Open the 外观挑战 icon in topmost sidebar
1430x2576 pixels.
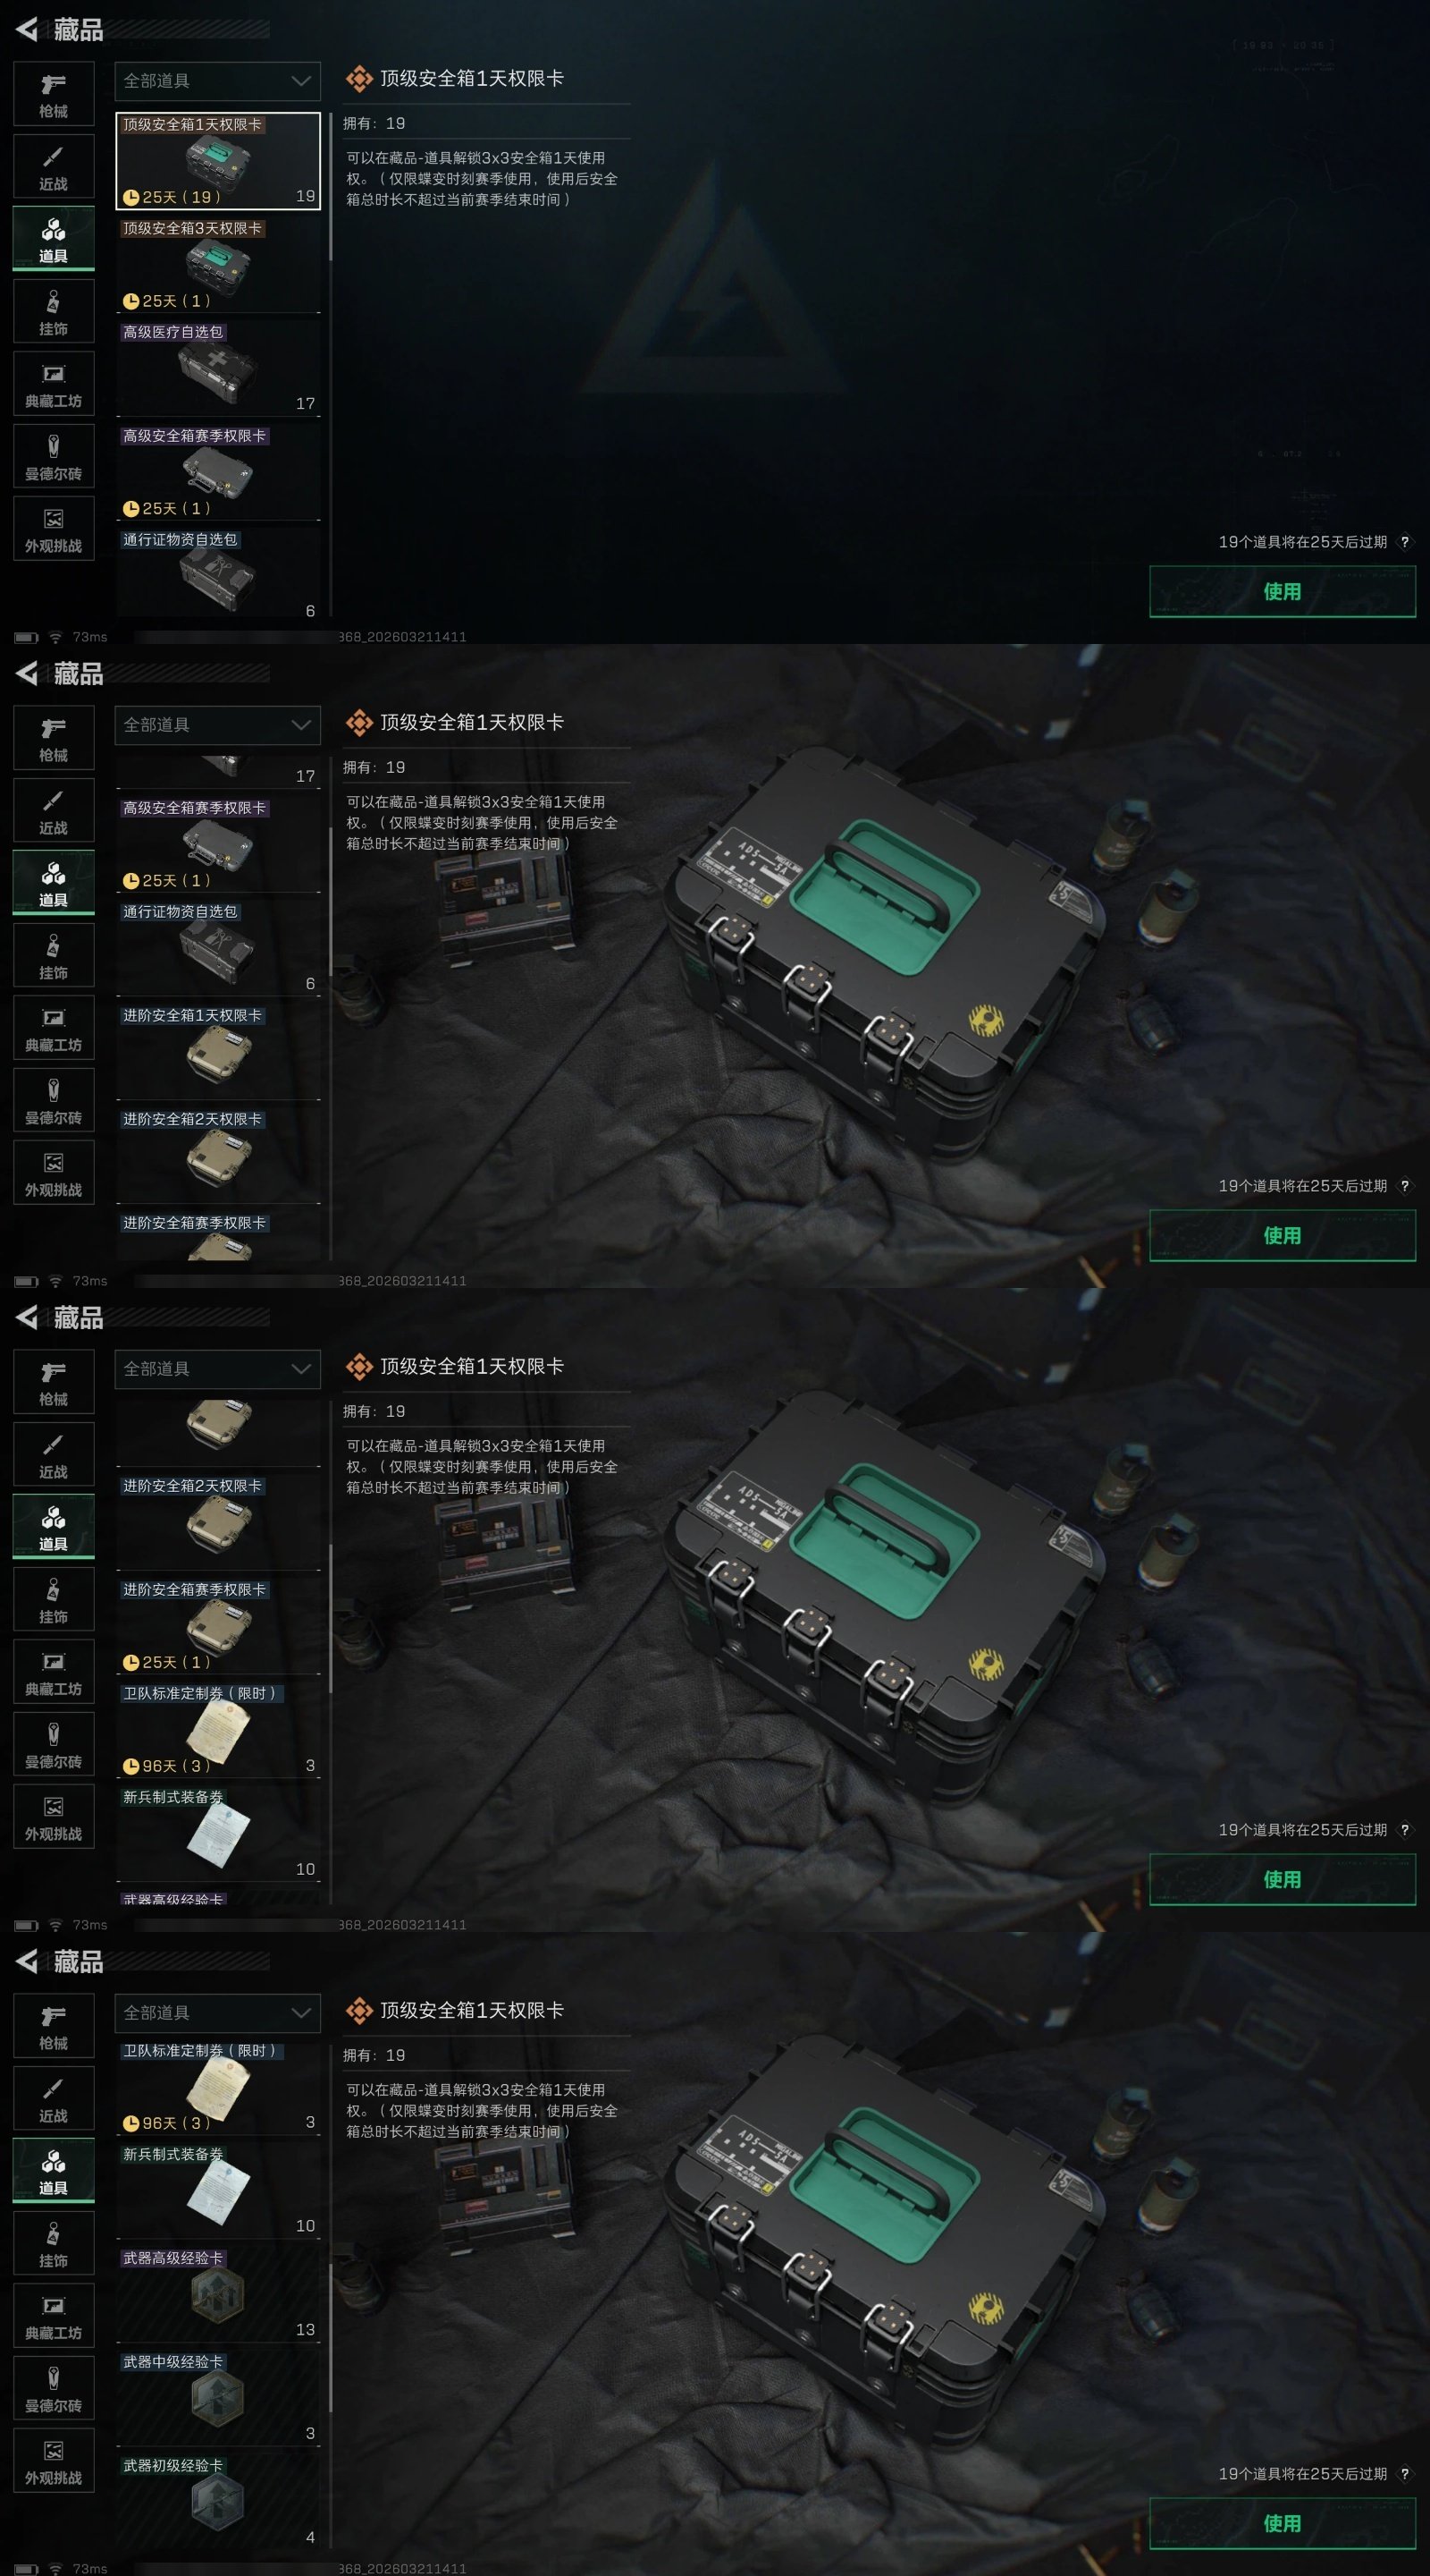click(54, 529)
